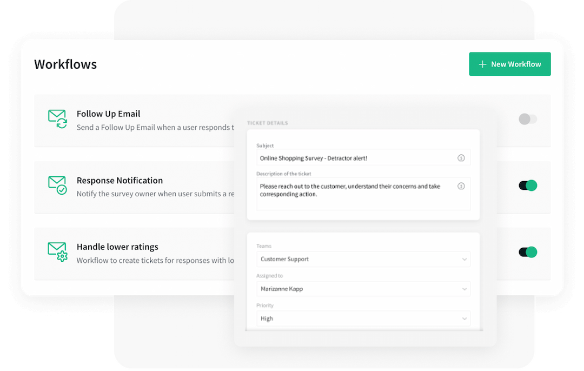This screenshot has width=584, height=371.
Task: Click the Handle lower ratings envelope gear icon
Action: pos(57,251)
